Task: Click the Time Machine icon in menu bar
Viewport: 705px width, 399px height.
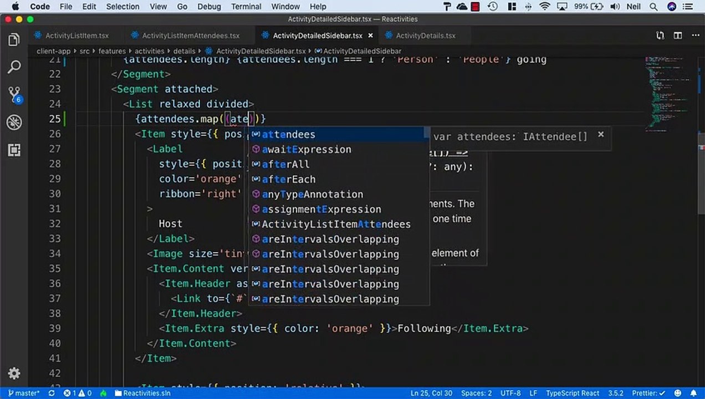Action: point(493,7)
